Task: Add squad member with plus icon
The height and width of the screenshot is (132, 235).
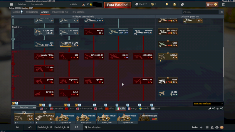Action: tap(201, 127)
